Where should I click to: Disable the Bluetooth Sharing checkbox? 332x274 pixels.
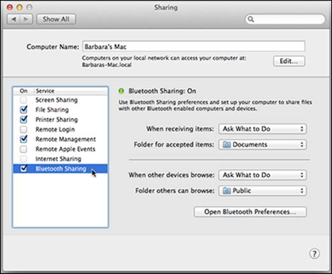click(24, 169)
